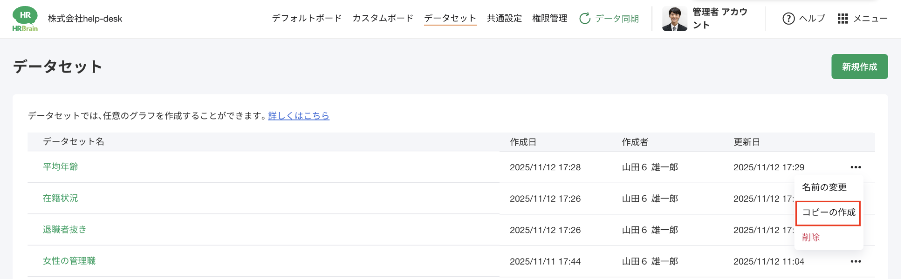The width and height of the screenshot is (904, 279).
Task: Open the カスタムボード tab
Action: click(382, 19)
